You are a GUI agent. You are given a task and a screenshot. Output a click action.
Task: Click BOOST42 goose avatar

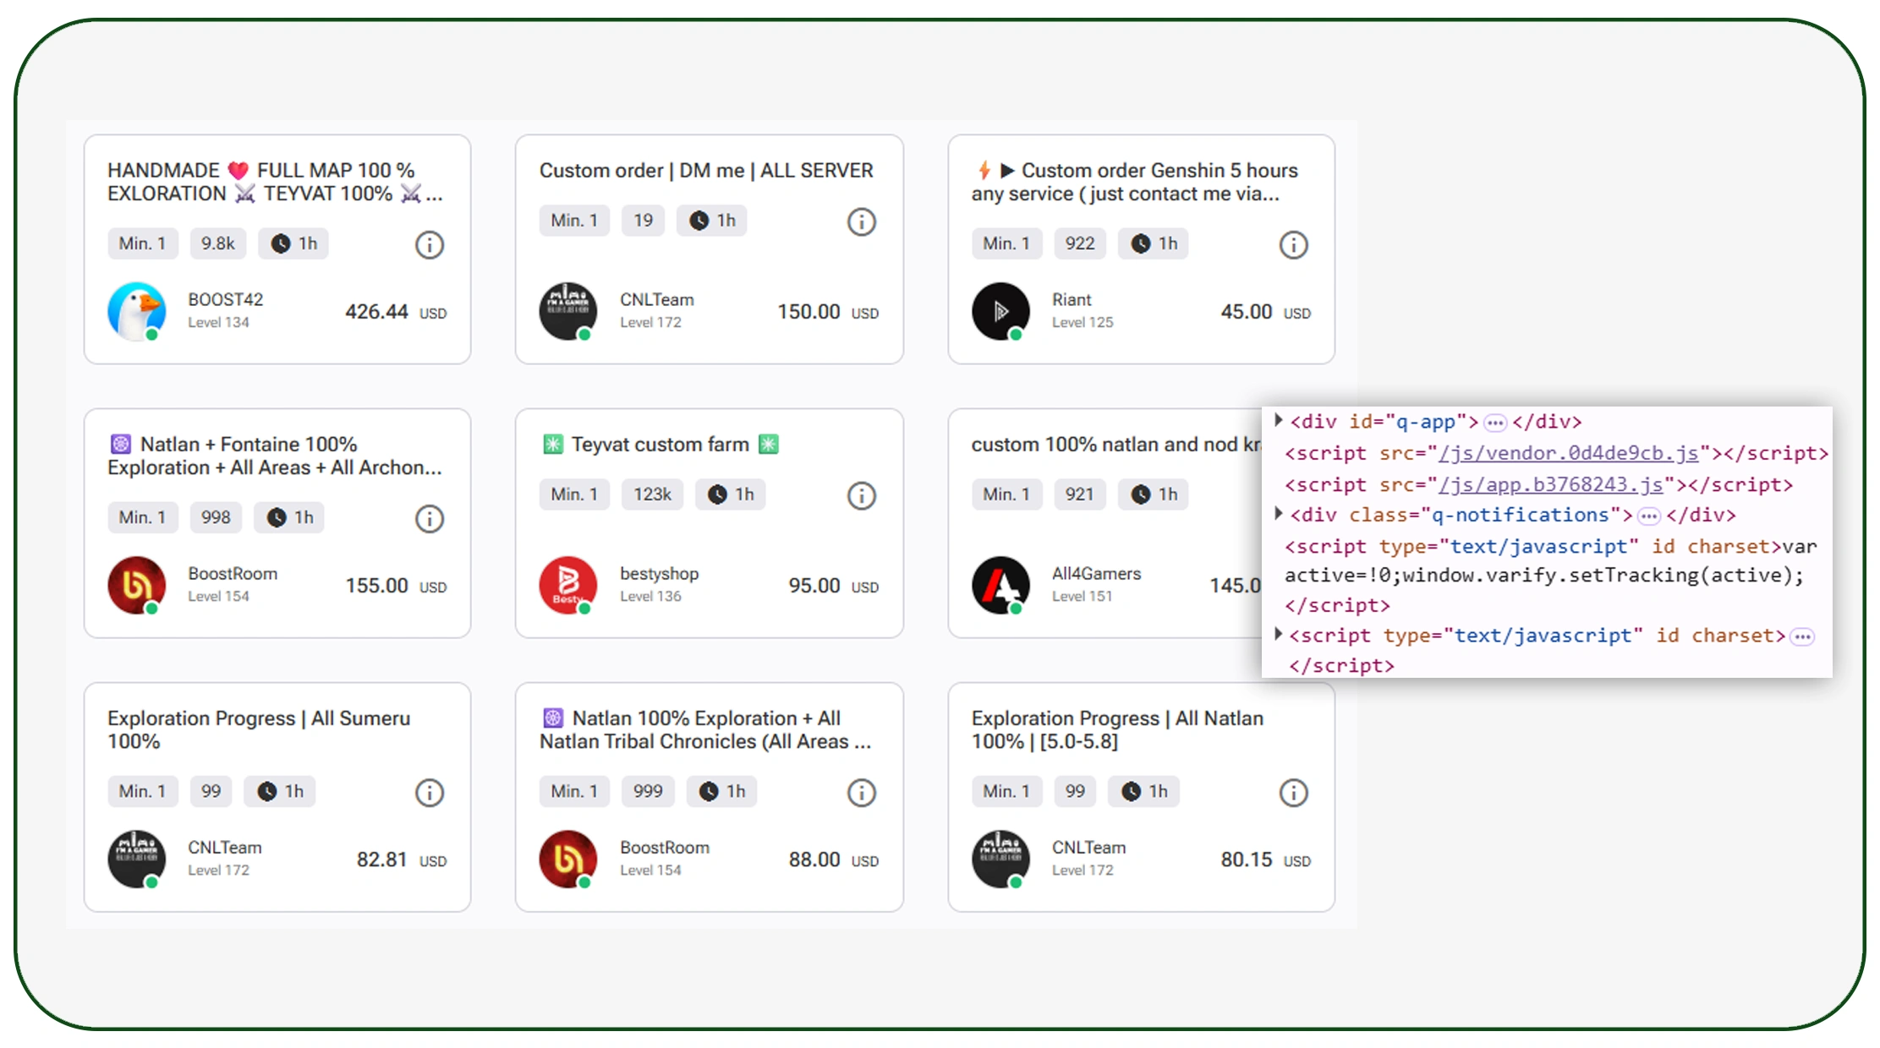click(137, 311)
